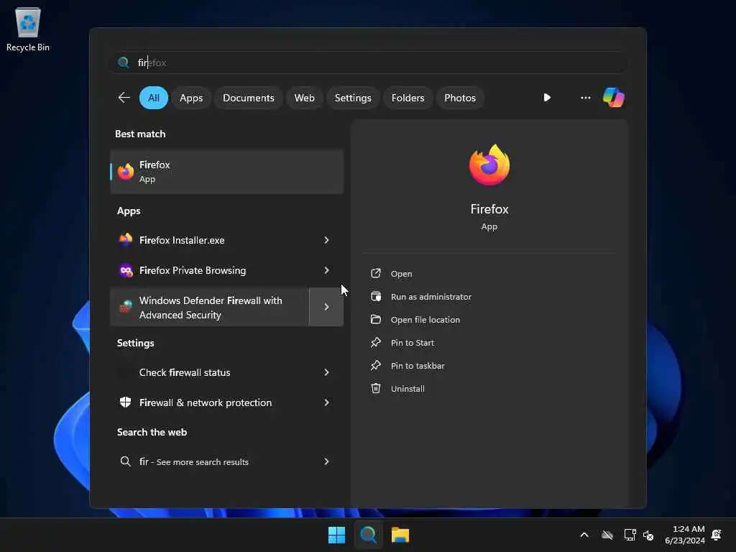Open the notifications bell icon
The width and height of the screenshot is (736, 552).
click(717, 535)
